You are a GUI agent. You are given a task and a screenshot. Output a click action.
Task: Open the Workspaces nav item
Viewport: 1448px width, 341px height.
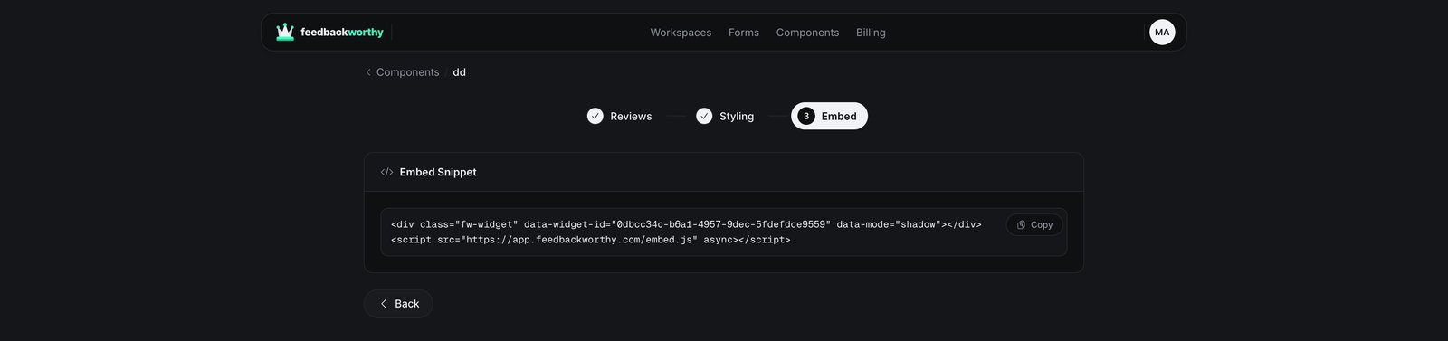[x=681, y=33]
